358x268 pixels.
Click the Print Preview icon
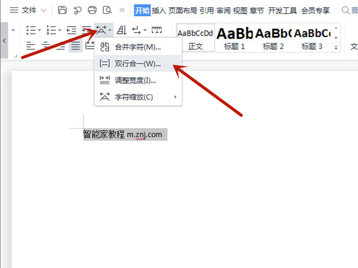(x=107, y=10)
